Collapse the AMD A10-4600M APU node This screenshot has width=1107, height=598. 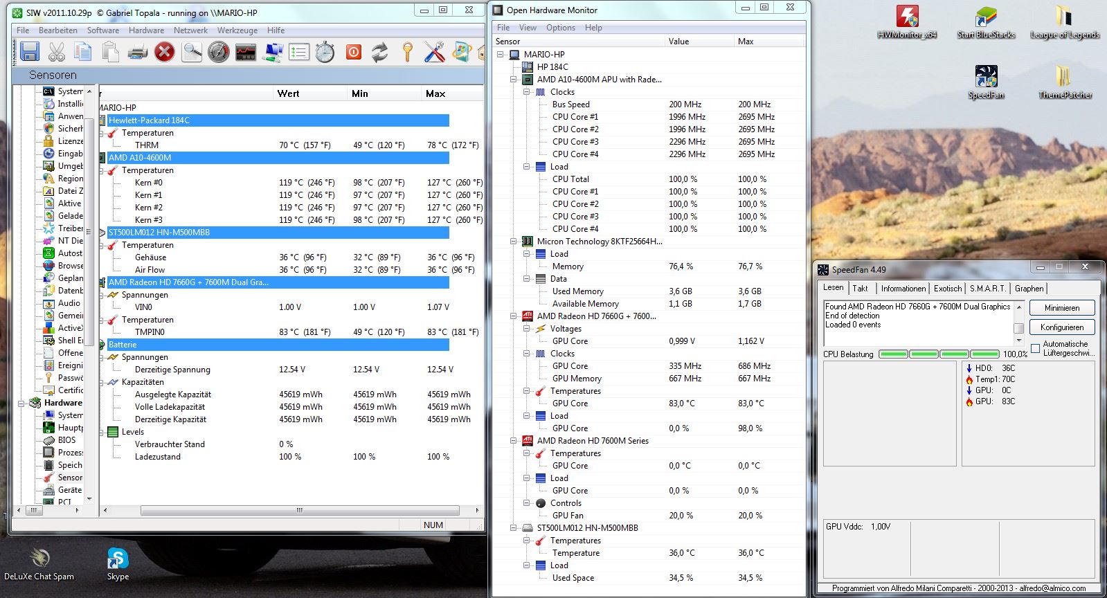pyautogui.click(x=514, y=80)
